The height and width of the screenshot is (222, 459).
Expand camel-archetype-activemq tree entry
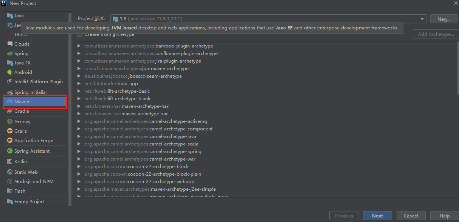[79, 121]
